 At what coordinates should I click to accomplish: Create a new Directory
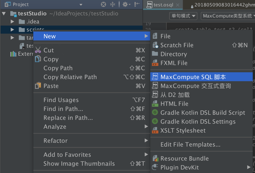click(201, 54)
